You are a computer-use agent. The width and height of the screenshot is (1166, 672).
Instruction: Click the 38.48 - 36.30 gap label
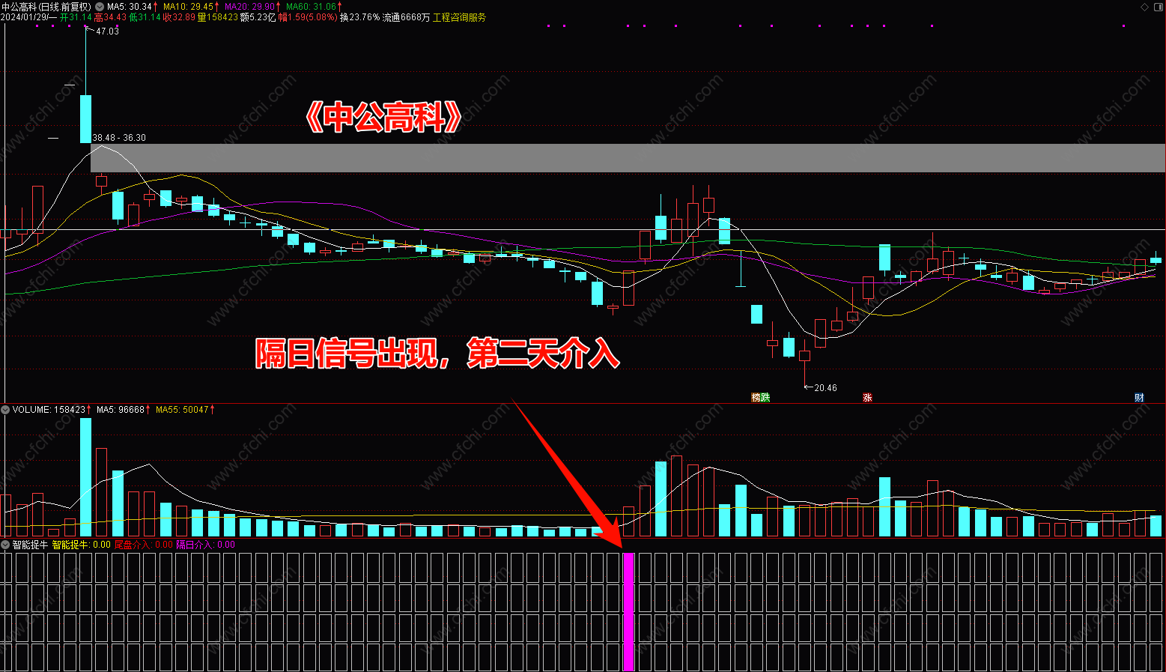click(x=119, y=138)
